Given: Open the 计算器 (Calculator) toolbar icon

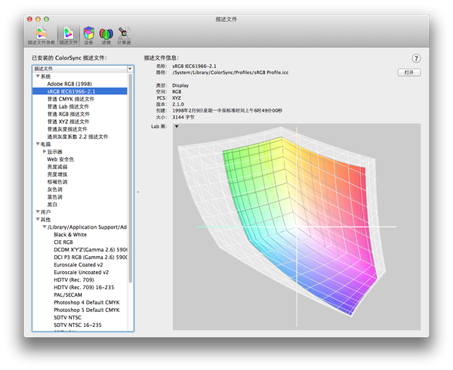Looking at the screenshot, I should (125, 32).
